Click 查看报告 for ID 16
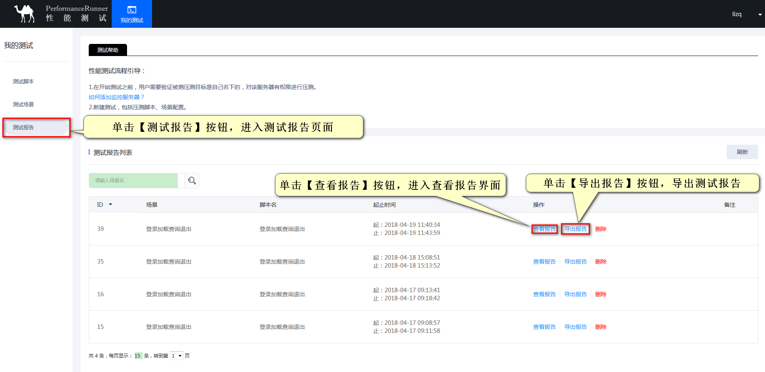Screen dimensions: 765x372 pos(544,294)
